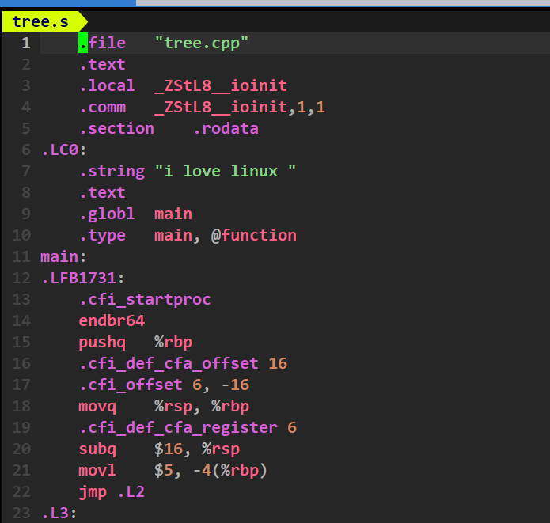Click the .type directive on line 10
This screenshot has height=523, width=550.
pyautogui.click(x=102, y=236)
